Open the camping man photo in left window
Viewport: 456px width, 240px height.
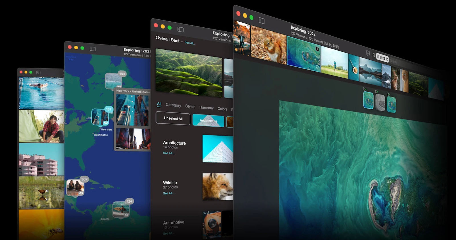(x=41, y=126)
